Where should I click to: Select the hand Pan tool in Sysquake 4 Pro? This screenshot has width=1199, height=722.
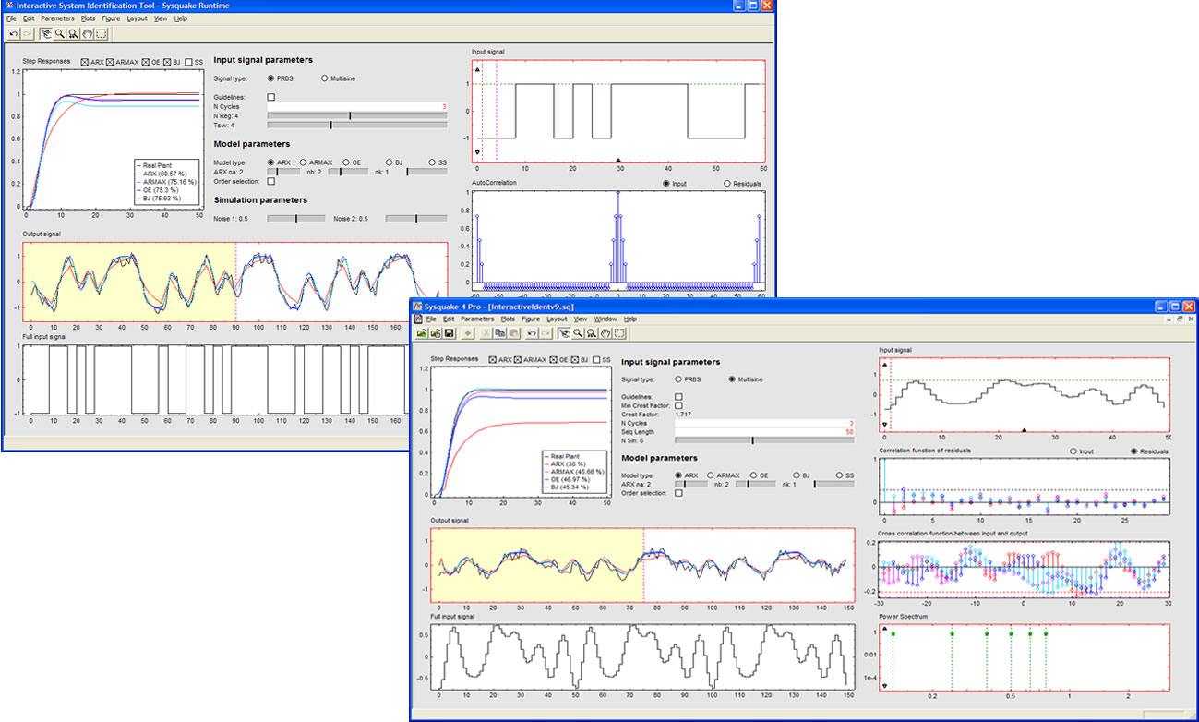[x=605, y=332]
